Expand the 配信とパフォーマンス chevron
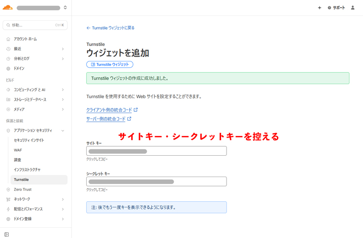The width and height of the screenshot is (363, 238). pyautogui.click(x=63, y=209)
